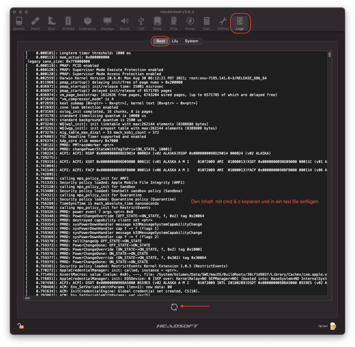Click the HEADSOFT logo at the bottom

click(x=177, y=326)
